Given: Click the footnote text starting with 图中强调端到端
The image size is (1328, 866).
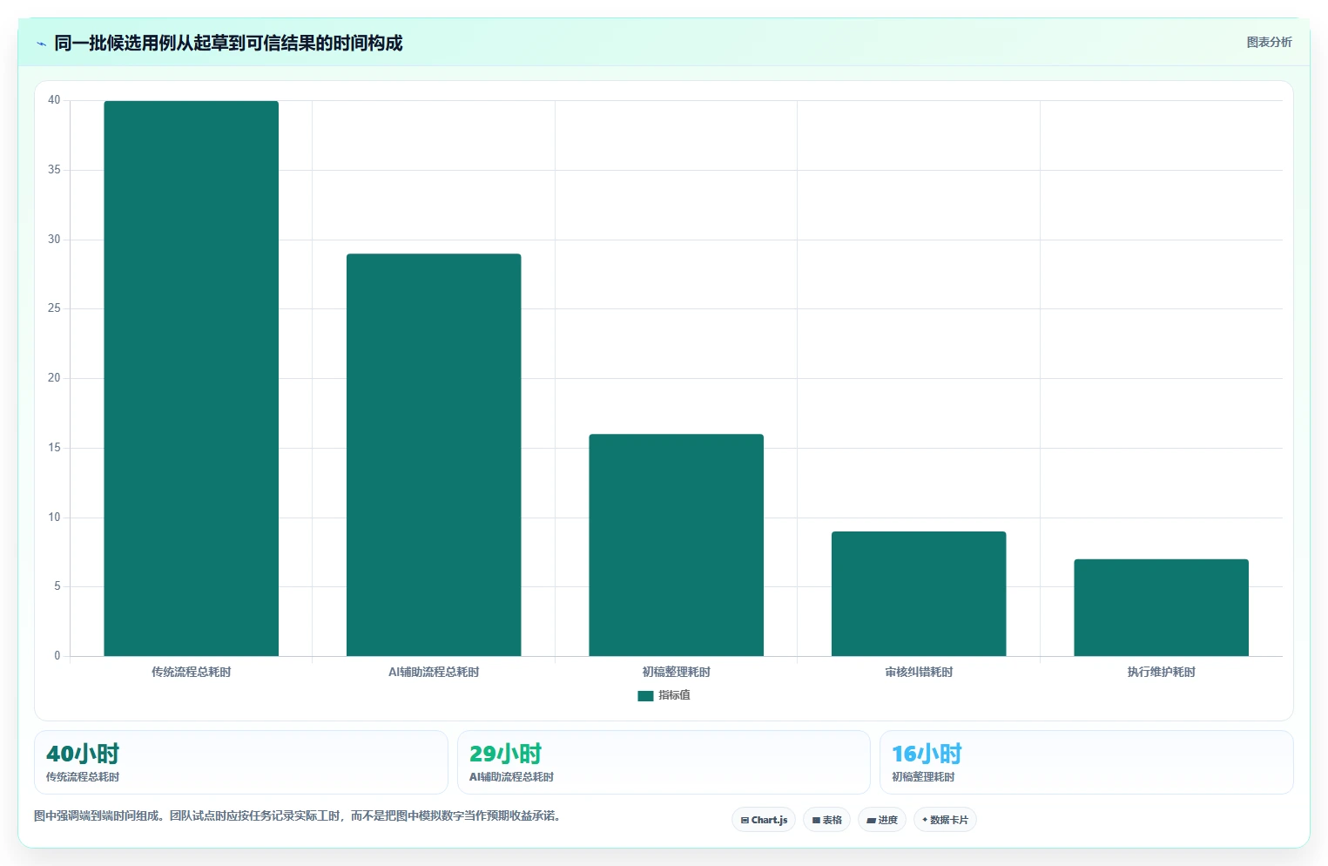Looking at the screenshot, I should pos(300,816).
